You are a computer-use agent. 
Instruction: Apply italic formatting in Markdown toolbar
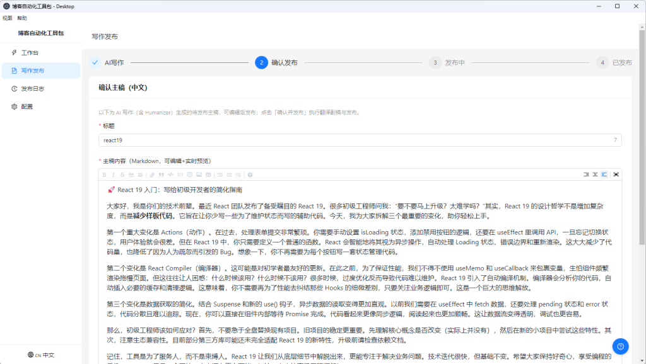(114, 175)
